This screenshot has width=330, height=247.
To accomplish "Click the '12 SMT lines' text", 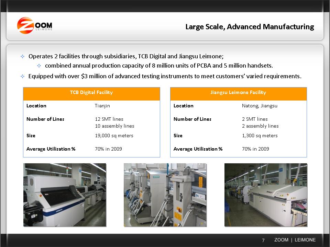I will [x=109, y=119].
